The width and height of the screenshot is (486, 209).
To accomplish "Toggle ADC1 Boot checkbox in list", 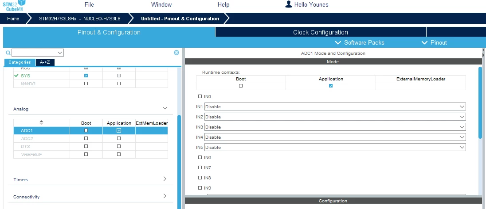I will coord(86,131).
